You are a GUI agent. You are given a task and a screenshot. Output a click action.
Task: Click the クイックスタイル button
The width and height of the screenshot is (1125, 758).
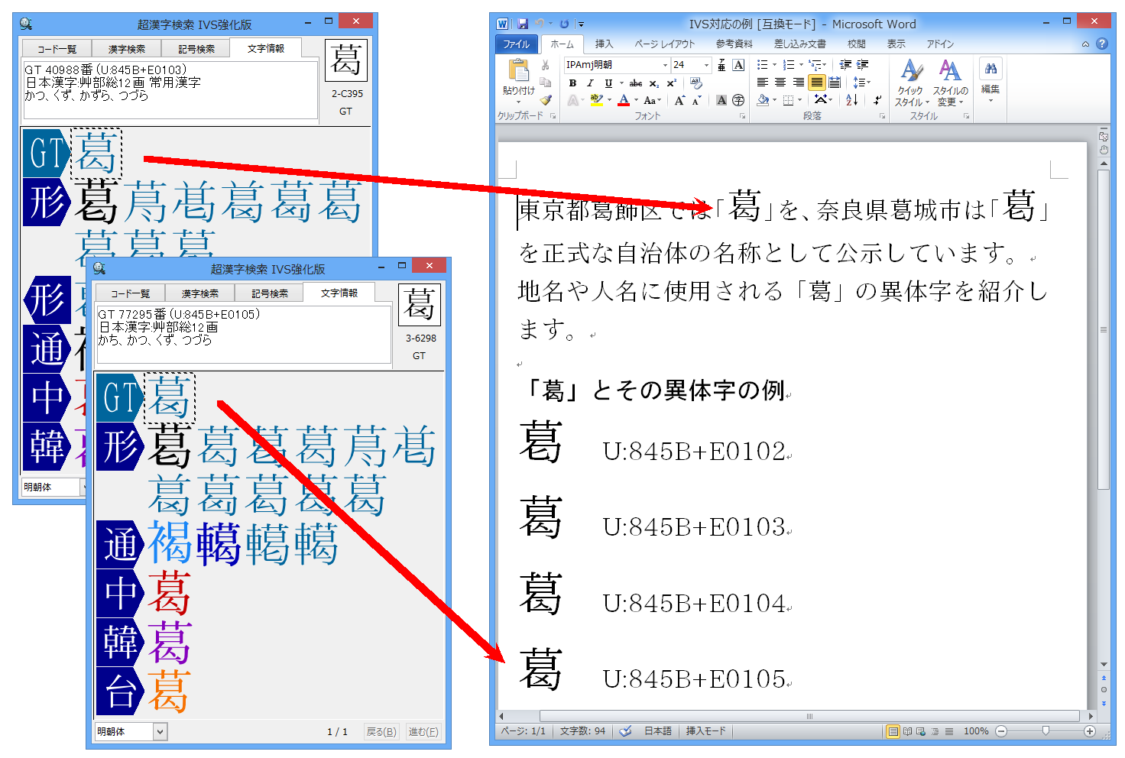tap(911, 83)
